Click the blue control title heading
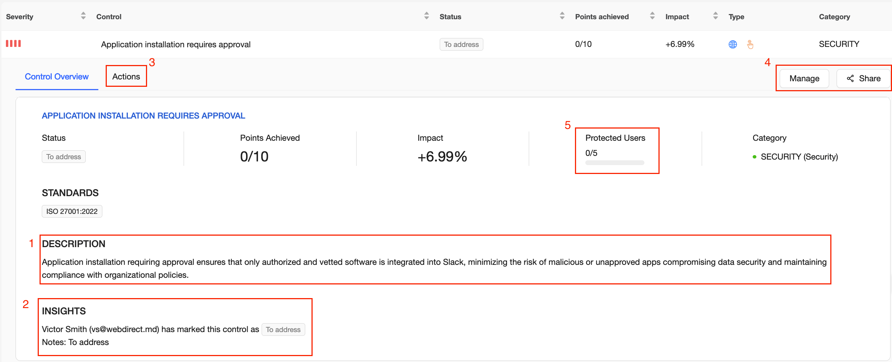This screenshot has height=362, width=892. pos(143,116)
